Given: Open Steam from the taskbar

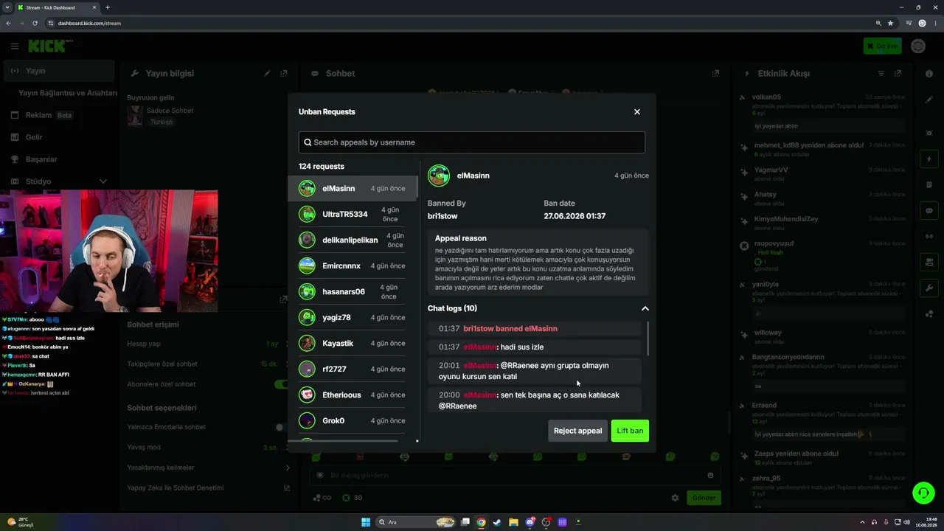Looking at the screenshot, I should 497,522.
